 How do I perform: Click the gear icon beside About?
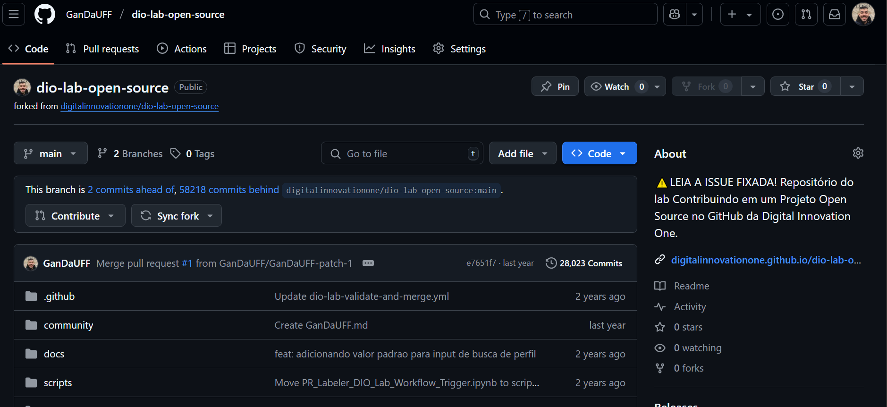pos(858,153)
